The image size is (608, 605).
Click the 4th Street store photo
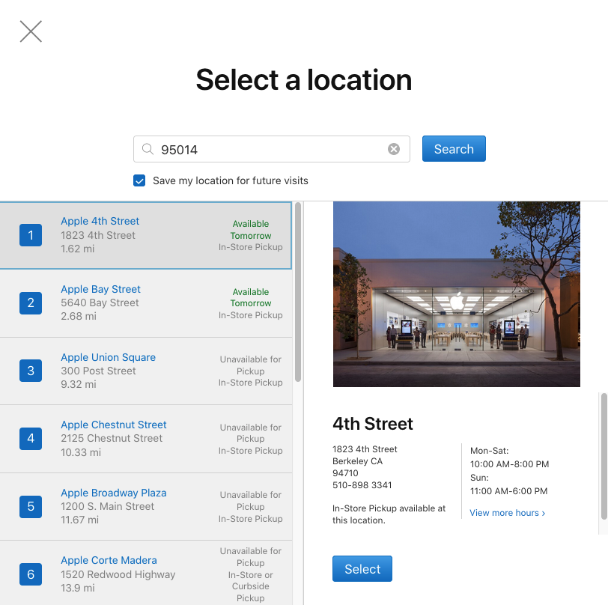pyautogui.click(x=457, y=294)
